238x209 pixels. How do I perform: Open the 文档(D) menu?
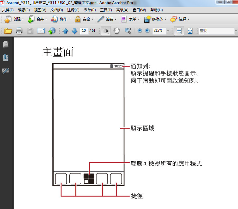pos(57,10)
